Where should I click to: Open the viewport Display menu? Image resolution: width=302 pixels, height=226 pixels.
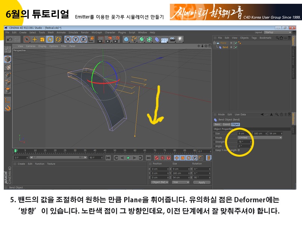[42, 46]
